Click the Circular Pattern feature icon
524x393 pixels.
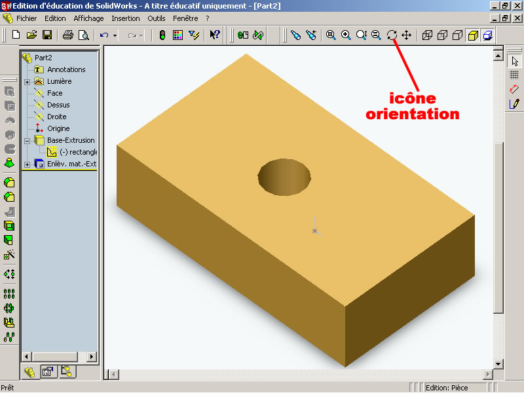tap(9, 308)
